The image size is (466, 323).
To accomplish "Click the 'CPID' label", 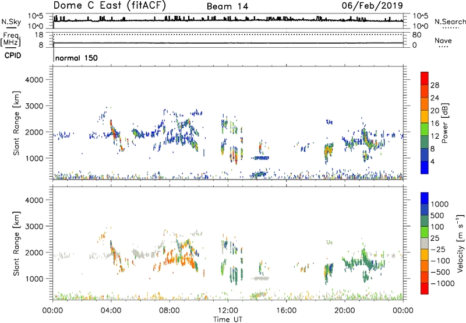I will 13,55.
